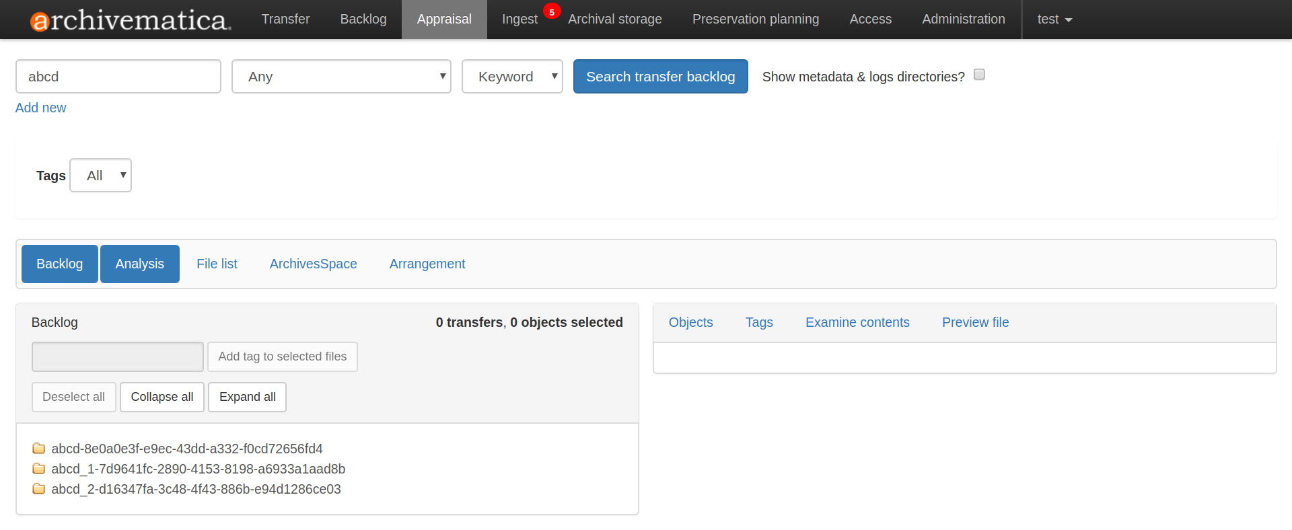The width and height of the screenshot is (1292, 530).
Task: Click the Archivematica logo
Action: [x=131, y=20]
